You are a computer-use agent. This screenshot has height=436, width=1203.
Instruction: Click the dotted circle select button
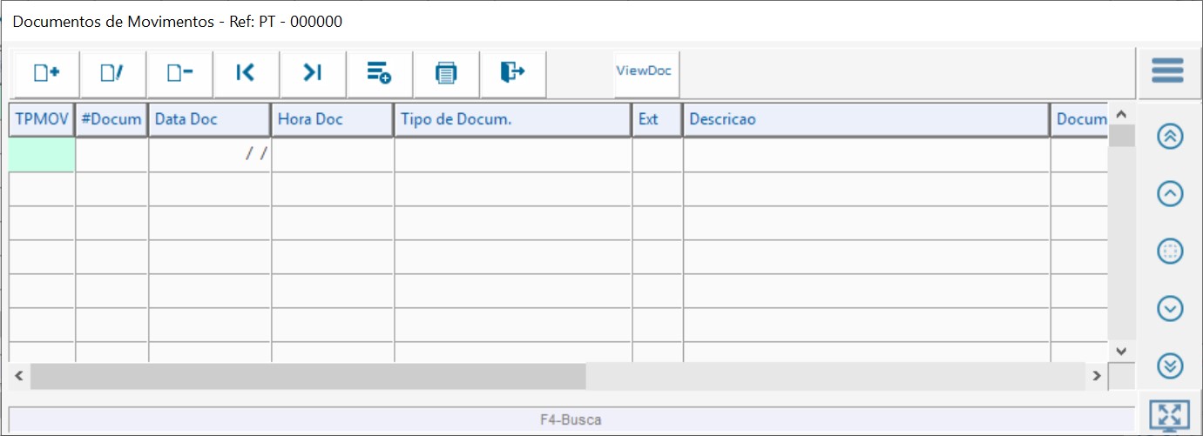point(1170,252)
